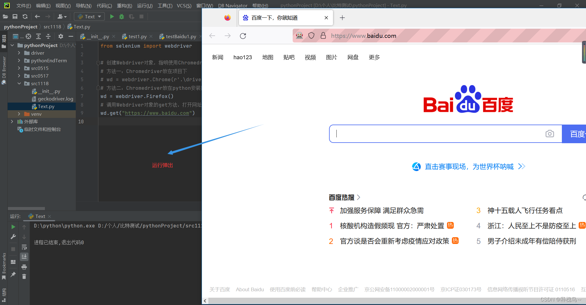Select Text.py in project tree
This screenshot has height=305, width=586.
point(43,106)
